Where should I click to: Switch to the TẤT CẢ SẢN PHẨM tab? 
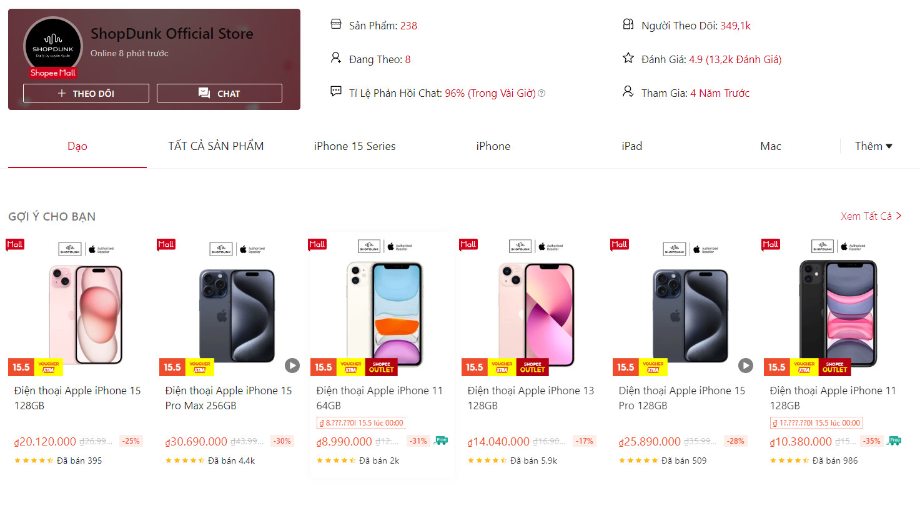216,146
